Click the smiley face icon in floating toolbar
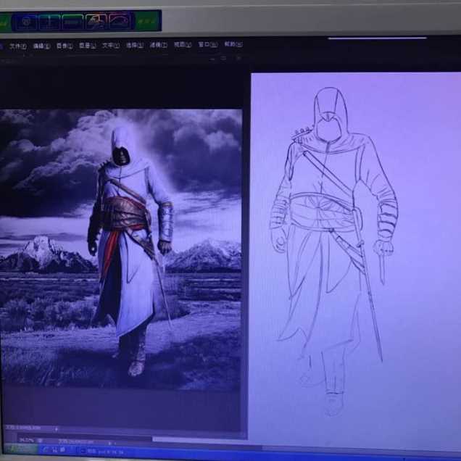The width and height of the screenshot is (461, 461). tap(26, 22)
